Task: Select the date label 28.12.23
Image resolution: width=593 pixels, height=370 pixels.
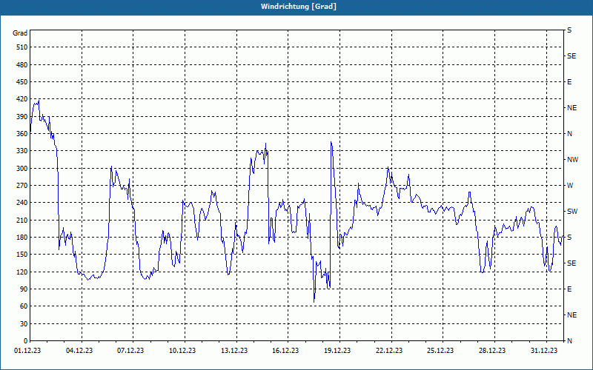Action: 492,351
